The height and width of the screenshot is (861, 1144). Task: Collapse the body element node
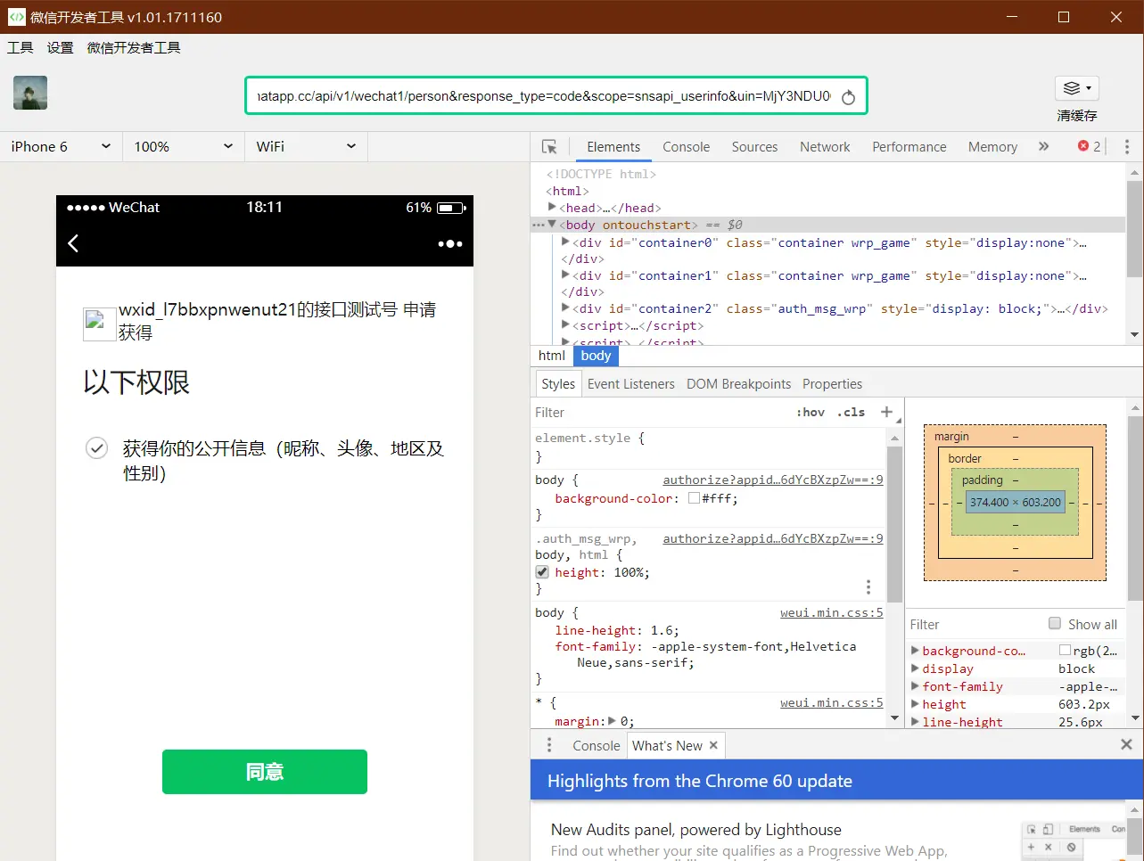point(553,225)
